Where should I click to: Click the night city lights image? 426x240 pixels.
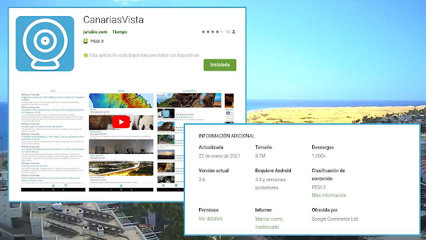pyautogui.click(x=121, y=169)
